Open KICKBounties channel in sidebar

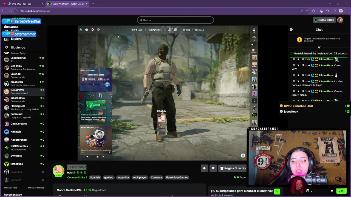click(x=24, y=148)
